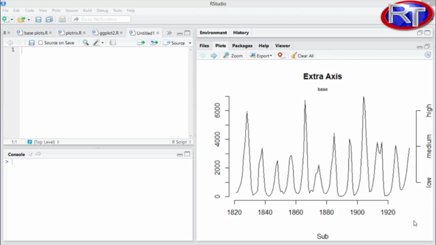Click the Source button in editor
The height and width of the screenshot is (245, 436).
pyautogui.click(x=174, y=43)
